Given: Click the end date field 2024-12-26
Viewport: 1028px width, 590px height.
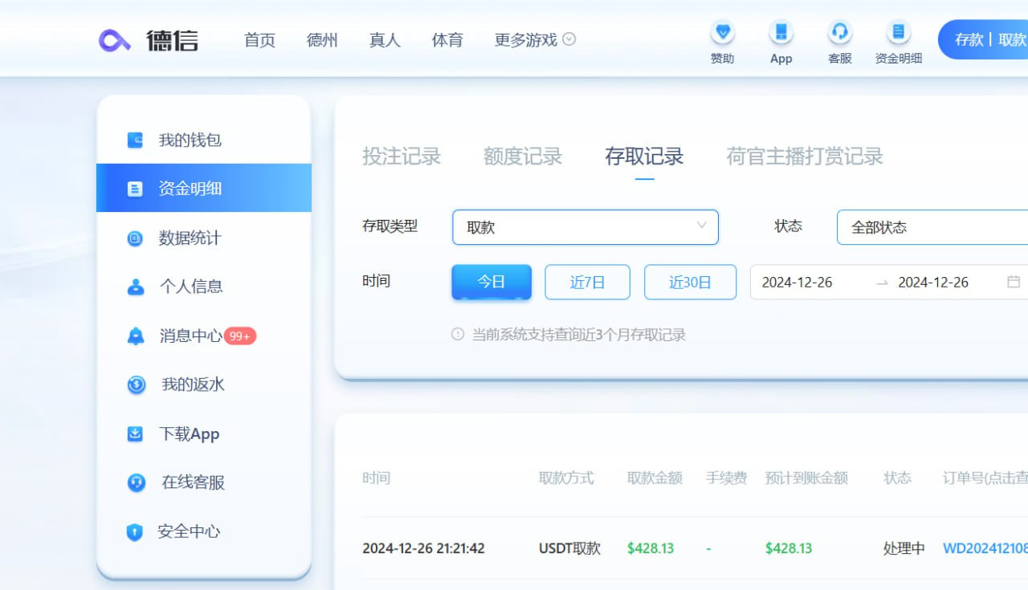Looking at the screenshot, I should pyautogui.click(x=933, y=282).
